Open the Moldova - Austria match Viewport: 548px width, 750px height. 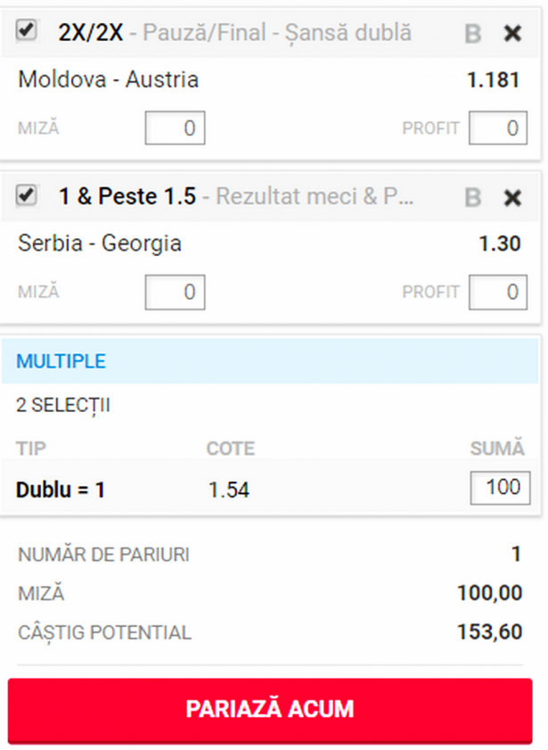108,79
